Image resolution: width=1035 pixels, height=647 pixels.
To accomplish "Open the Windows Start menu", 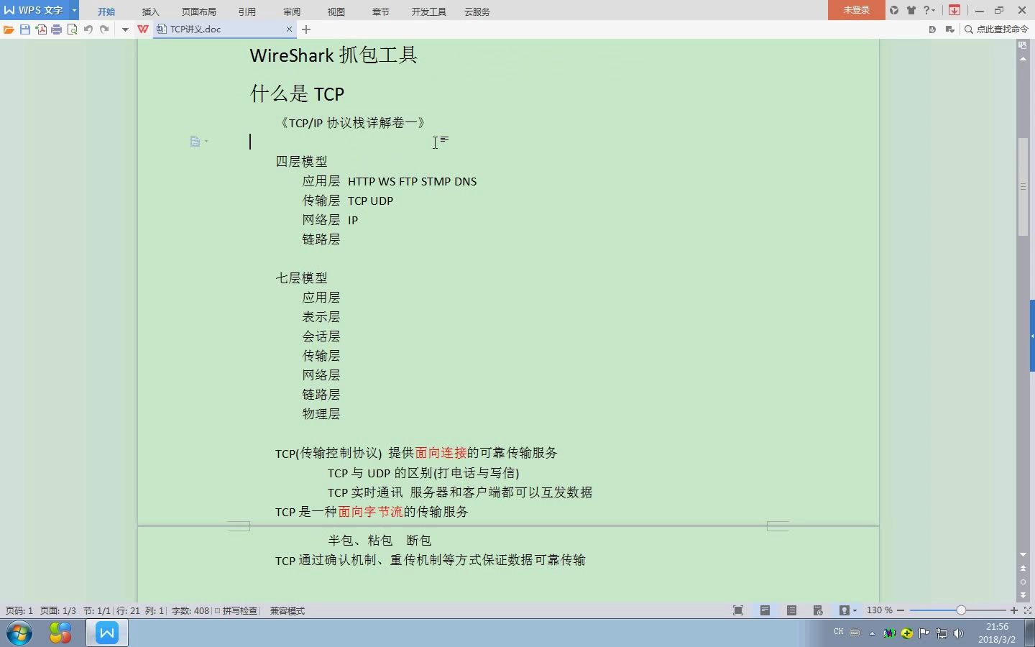I will coord(19,633).
